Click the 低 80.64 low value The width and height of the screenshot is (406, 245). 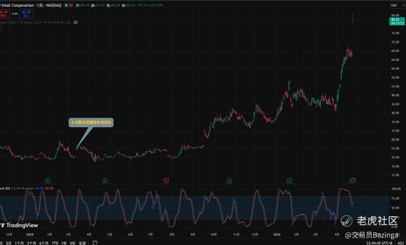click(114, 5)
